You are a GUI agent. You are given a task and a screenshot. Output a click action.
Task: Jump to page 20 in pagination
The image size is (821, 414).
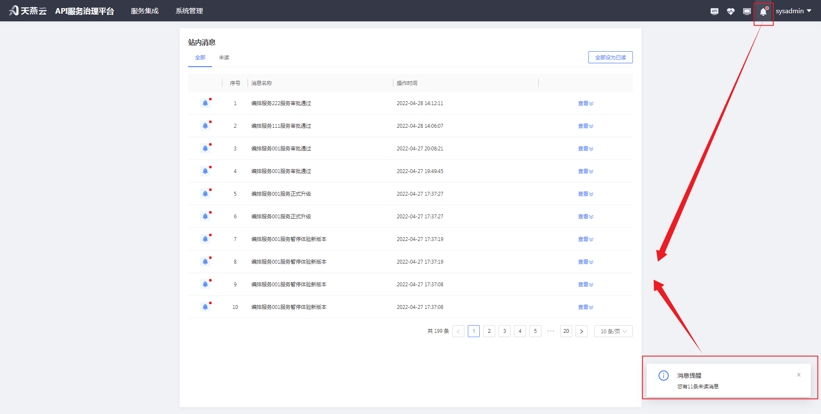pos(566,331)
